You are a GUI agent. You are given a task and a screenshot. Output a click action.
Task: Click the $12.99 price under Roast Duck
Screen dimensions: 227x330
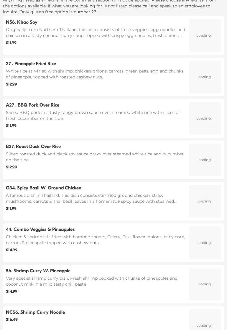coord(11,167)
